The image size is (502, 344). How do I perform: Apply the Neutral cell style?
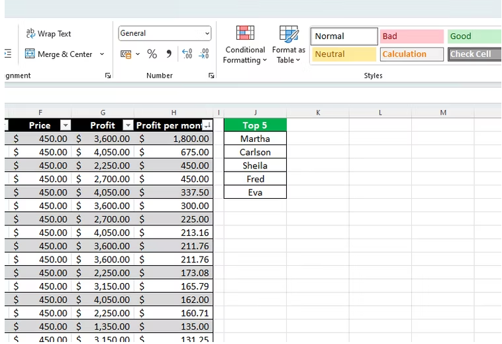[x=344, y=54]
